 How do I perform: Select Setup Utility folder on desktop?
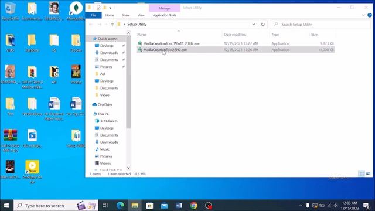[76, 138]
